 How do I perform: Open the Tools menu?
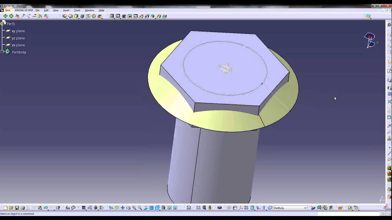point(77,10)
